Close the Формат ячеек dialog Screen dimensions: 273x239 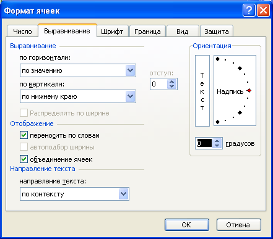(263, 10)
